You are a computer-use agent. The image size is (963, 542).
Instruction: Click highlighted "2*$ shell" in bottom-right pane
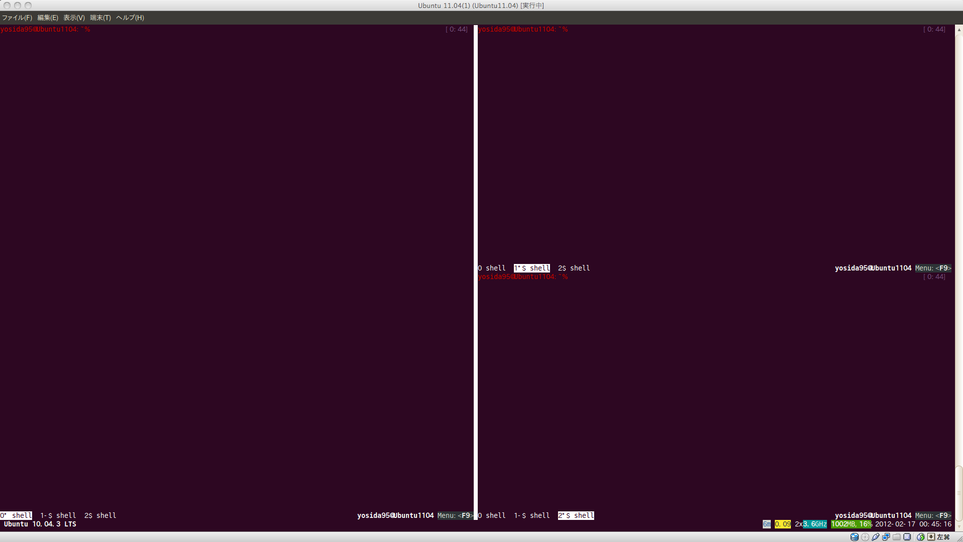[x=576, y=515]
